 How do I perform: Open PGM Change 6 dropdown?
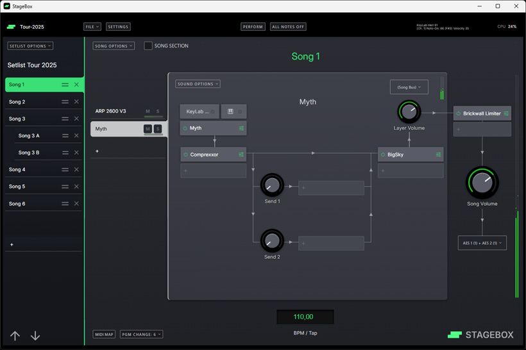point(142,334)
